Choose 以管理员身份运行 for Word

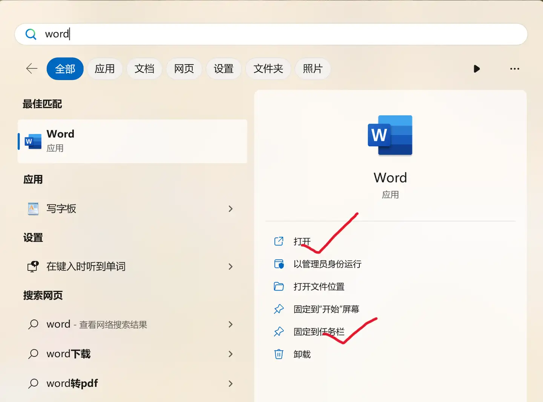[327, 264]
